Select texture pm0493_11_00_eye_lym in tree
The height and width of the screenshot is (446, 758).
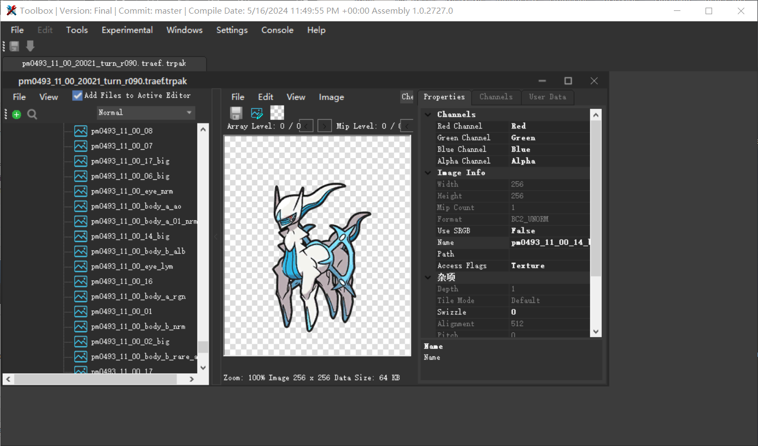[x=132, y=266]
